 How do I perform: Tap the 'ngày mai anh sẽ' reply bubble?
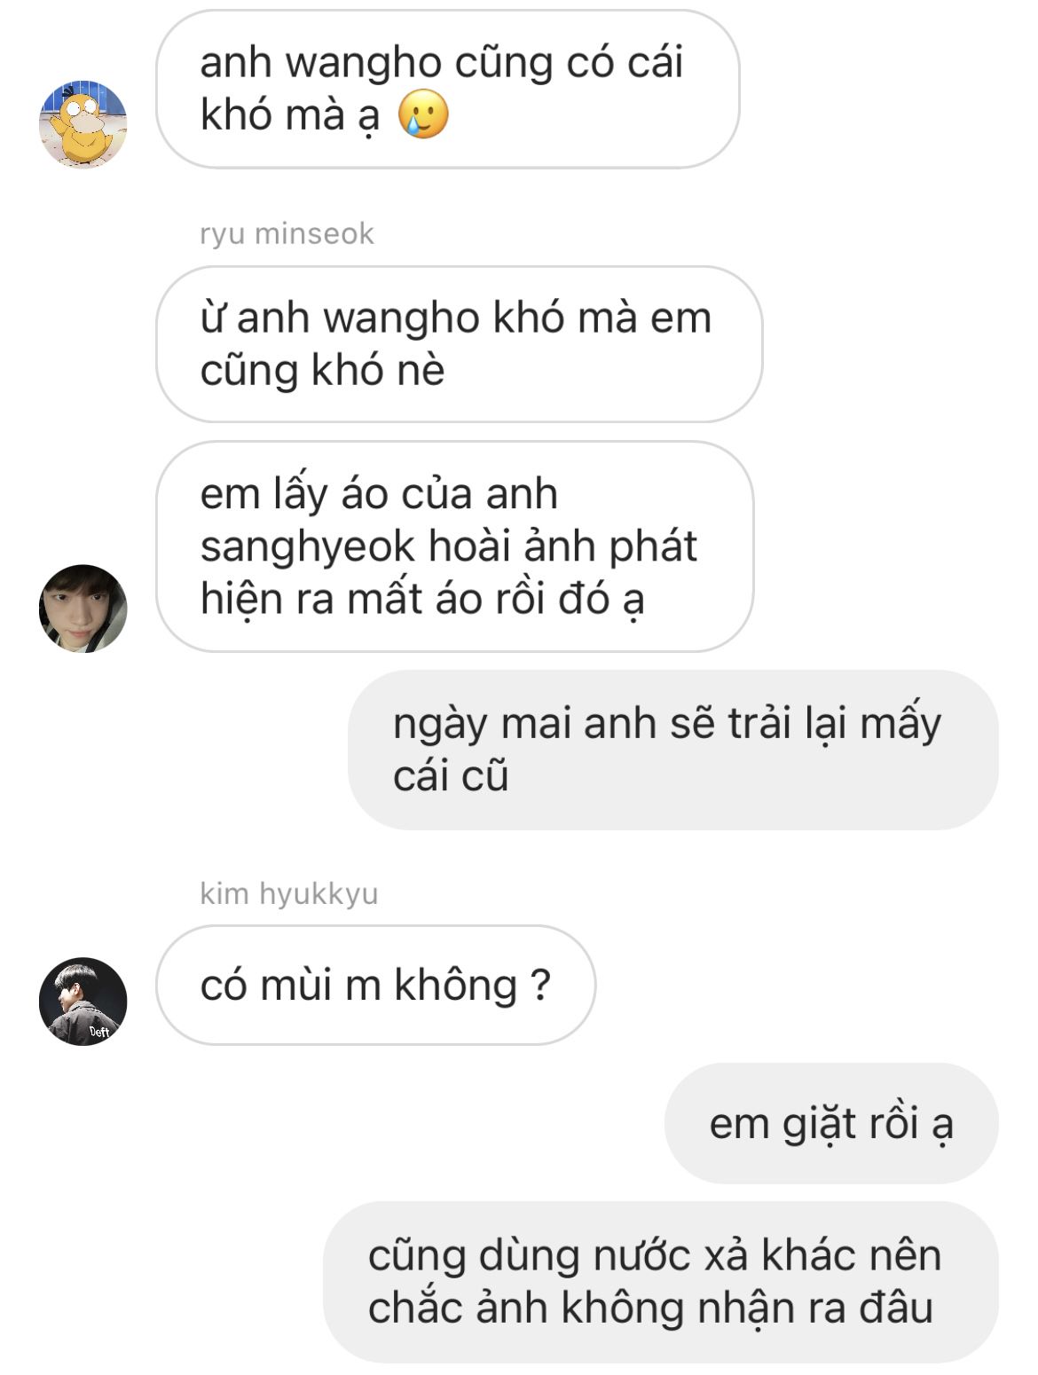coord(673,750)
